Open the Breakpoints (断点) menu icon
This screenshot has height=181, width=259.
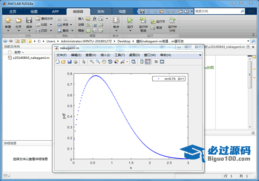coord(116,20)
